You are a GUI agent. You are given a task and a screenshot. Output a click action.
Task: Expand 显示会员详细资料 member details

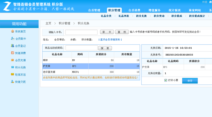110,39
